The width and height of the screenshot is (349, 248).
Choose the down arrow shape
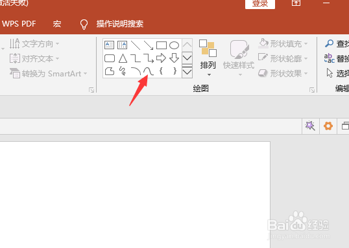pos(174,58)
